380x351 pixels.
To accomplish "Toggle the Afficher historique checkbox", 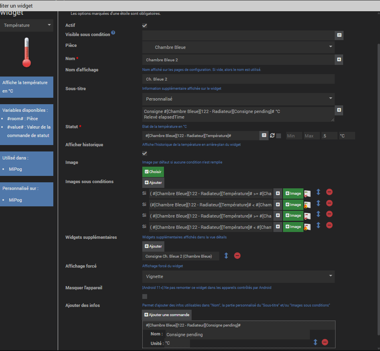I will (x=145, y=153).
